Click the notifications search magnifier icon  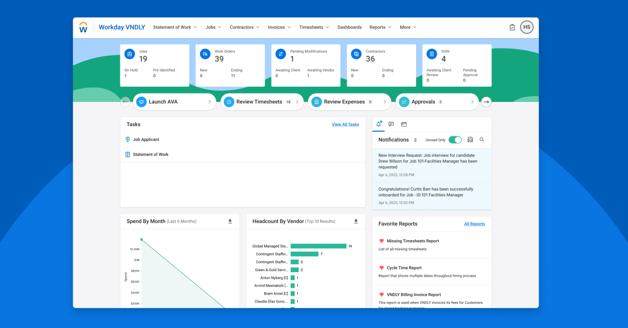click(x=481, y=140)
